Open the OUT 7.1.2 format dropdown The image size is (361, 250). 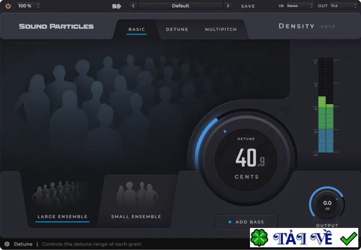(344, 6)
